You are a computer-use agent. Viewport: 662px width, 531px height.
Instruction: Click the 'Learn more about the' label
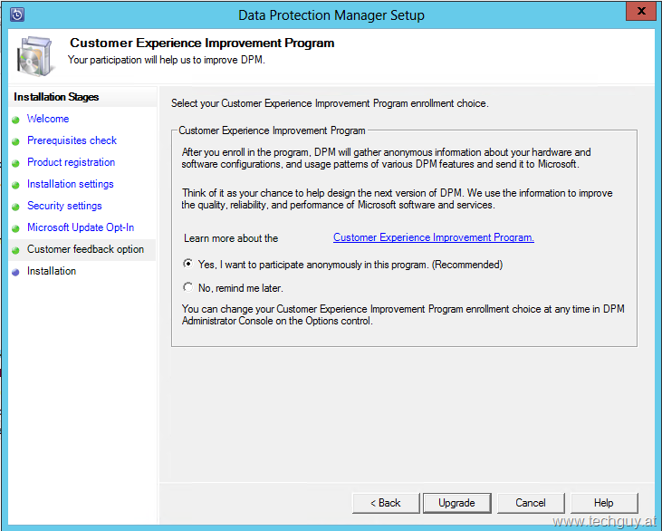point(231,238)
